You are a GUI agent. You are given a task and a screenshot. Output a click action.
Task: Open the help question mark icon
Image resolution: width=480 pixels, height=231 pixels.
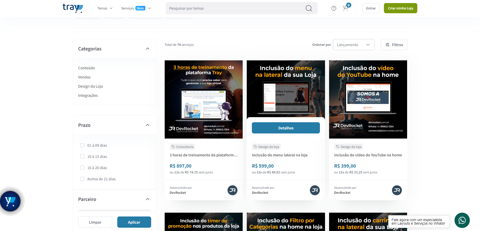[x=334, y=8]
